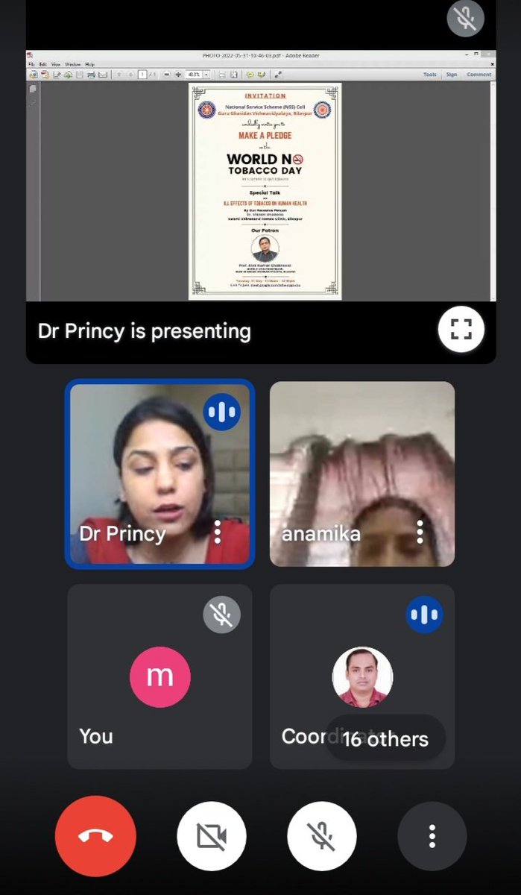The height and width of the screenshot is (895, 521).
Task: Open the page thumbnails panel icon in Adobe Reader
Action: pyautogui.click(x=32, y=88)
